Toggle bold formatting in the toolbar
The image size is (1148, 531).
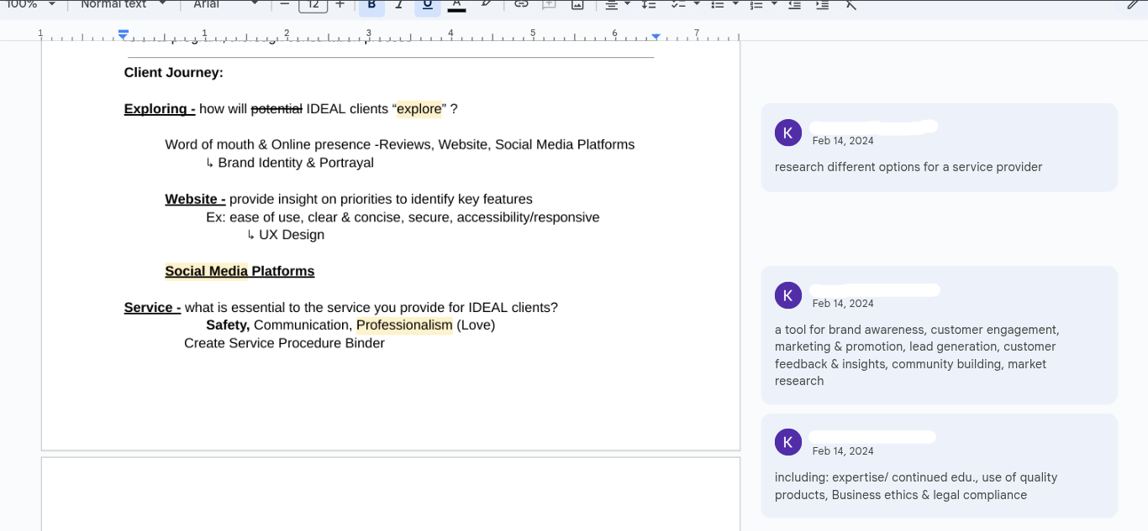(x=371, y=5)
